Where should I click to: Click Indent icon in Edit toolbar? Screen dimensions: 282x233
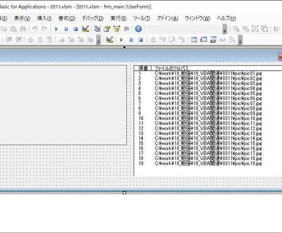pos(9,39)
